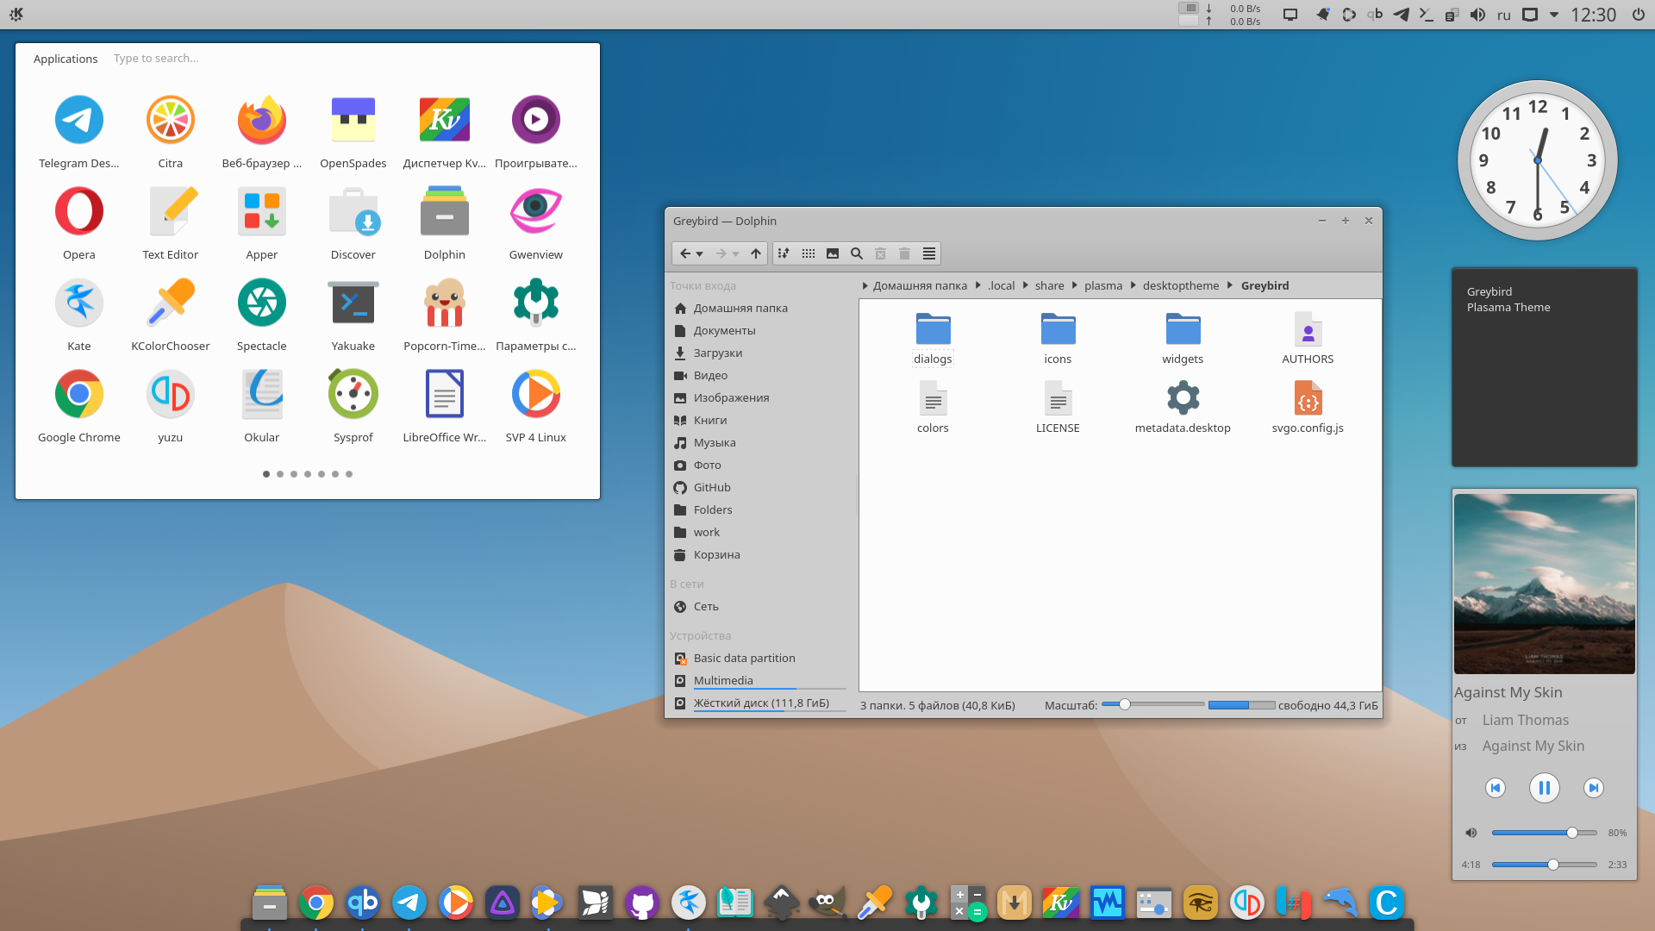Viewport: 1655px width, 931px height.
Task: Open the KDE launcher icon in top panel
Action: 16,14
